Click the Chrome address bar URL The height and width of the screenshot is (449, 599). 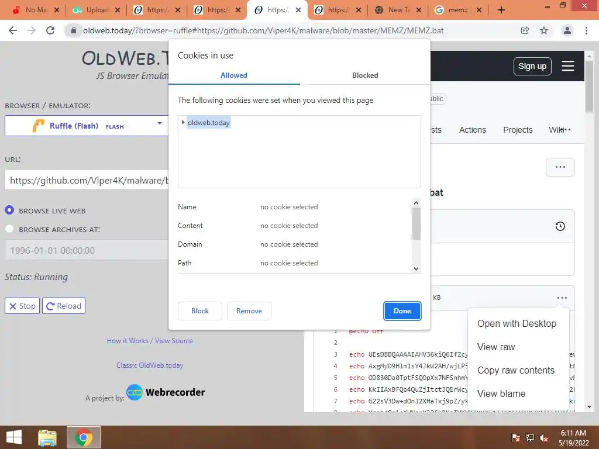coord(263,30)
